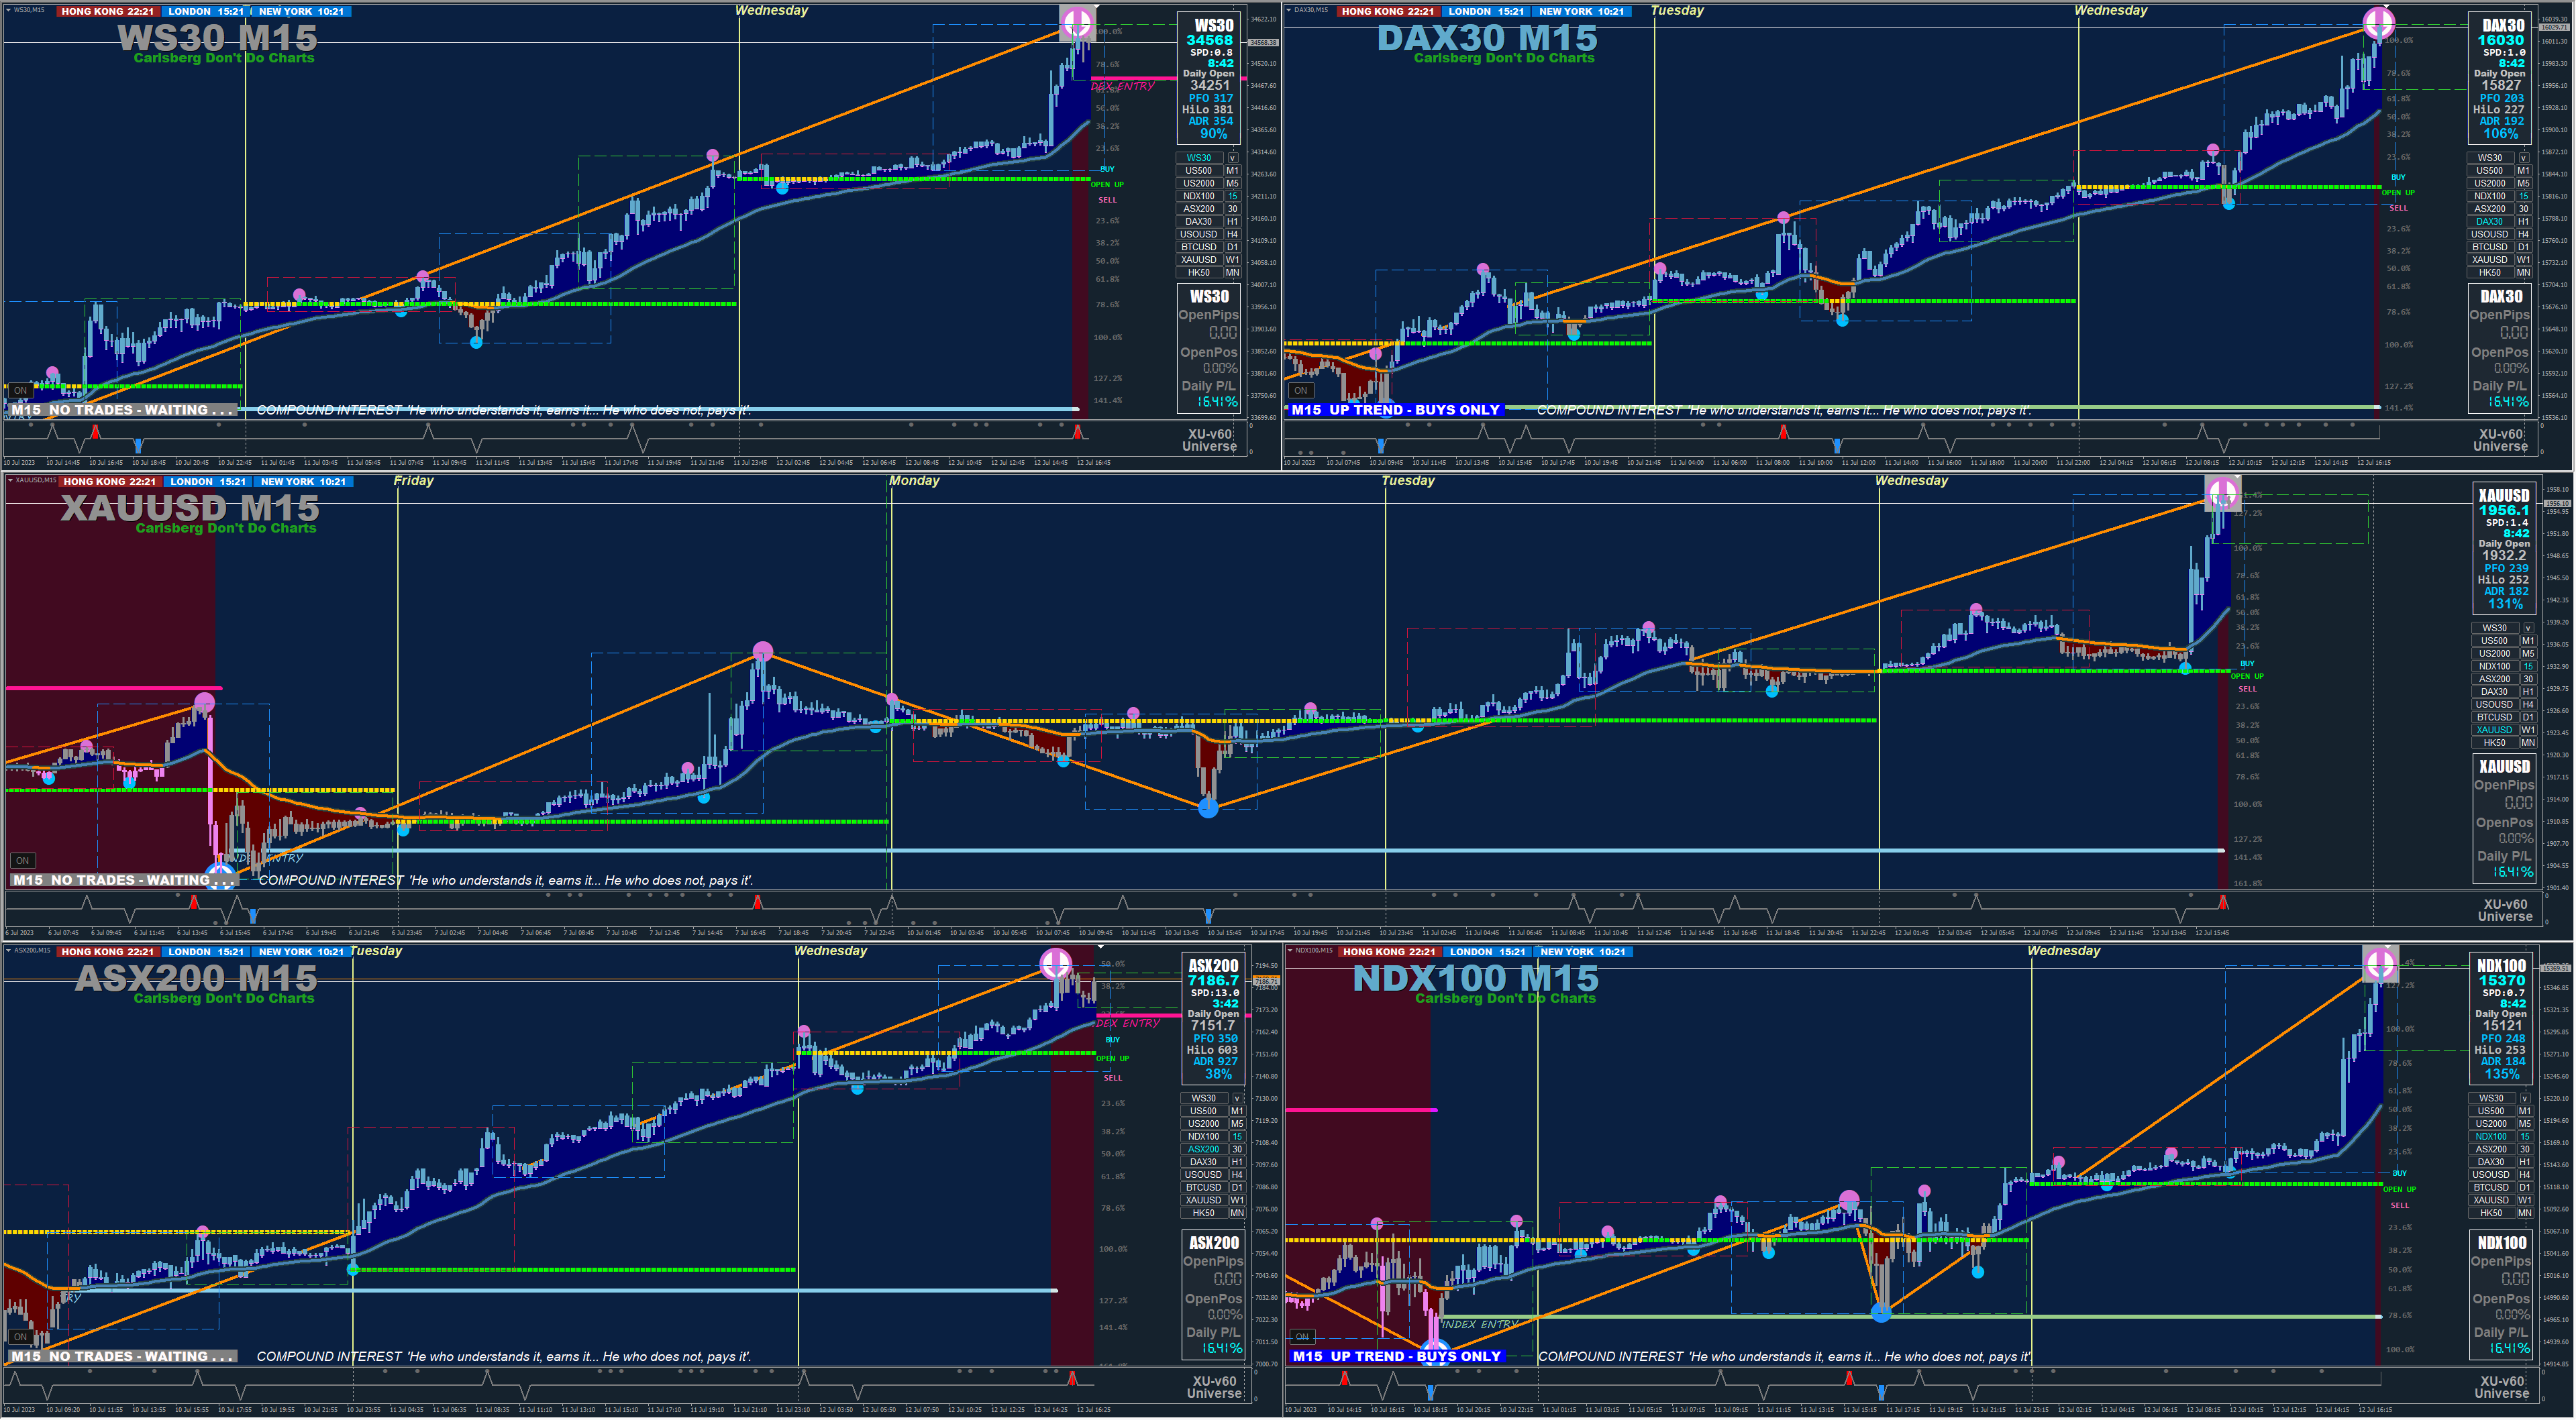
Task: Select H1 timeframe in the WS30 chart panel
Action: pyautogui.click(x=1233, y=222)
